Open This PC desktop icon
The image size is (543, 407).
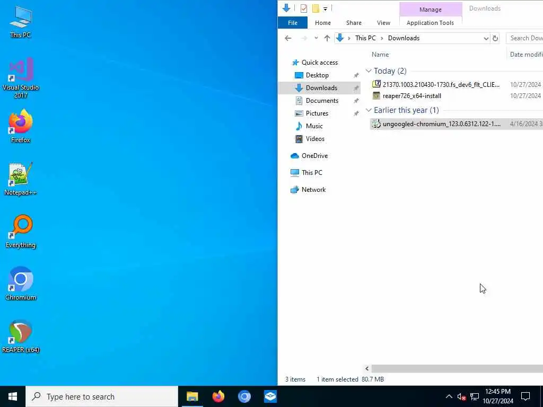(21, 21)
